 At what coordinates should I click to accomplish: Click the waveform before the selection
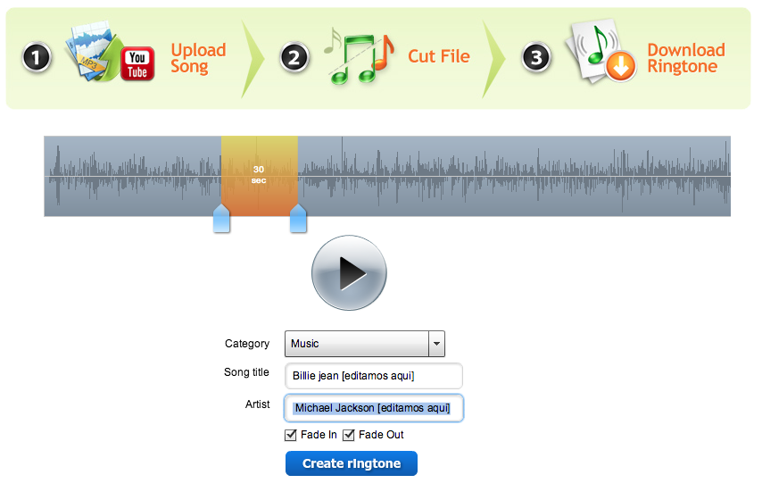coord(133,176)
